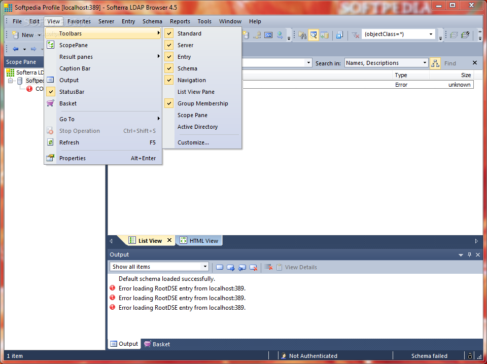The width and height of the screenshot is (487, 364).
Task: Open the Search in Names, Descriptions dropdown
Action: (425, 63)
